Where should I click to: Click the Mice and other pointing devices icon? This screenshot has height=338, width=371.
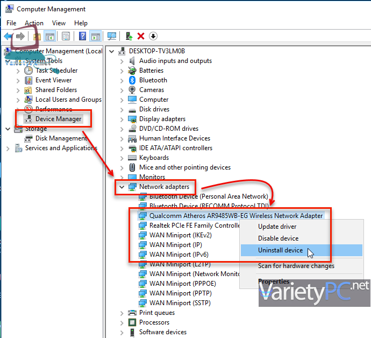click(132, 167)
